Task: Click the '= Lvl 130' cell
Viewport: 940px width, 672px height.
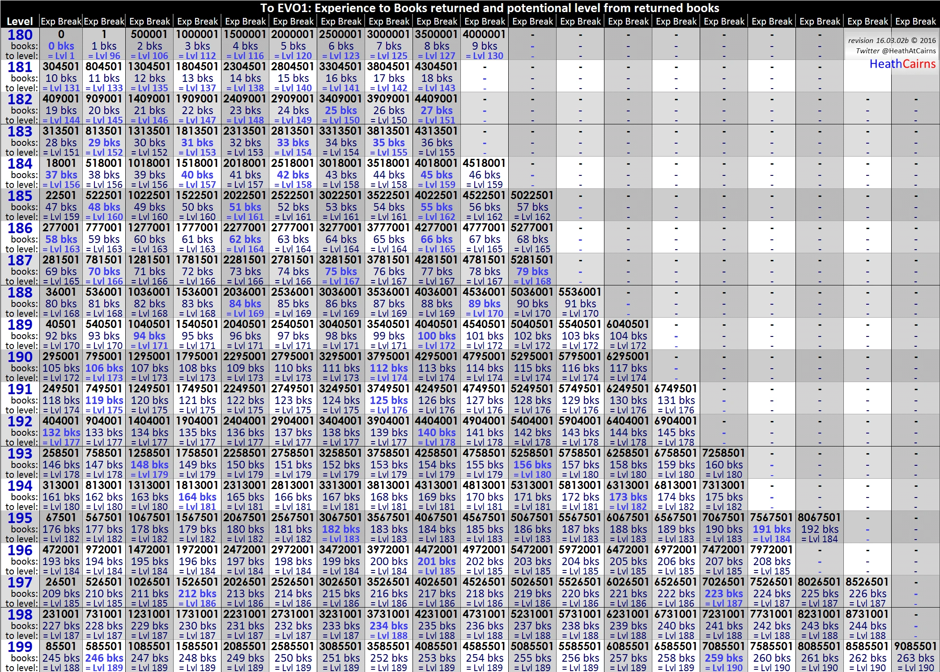Action: click(485, 56)
